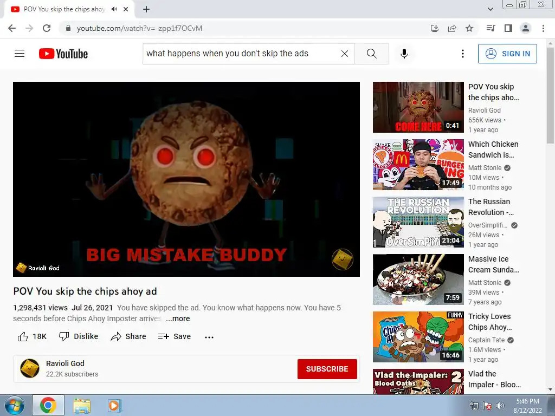The width and height of the screenshot is (555, 416).
Task: Open Vlad the Impaler video thumbnail
Action: (x=418, y=381)
